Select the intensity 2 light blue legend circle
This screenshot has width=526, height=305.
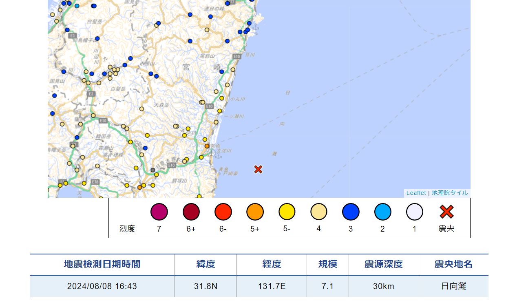(x=382, y=212)
